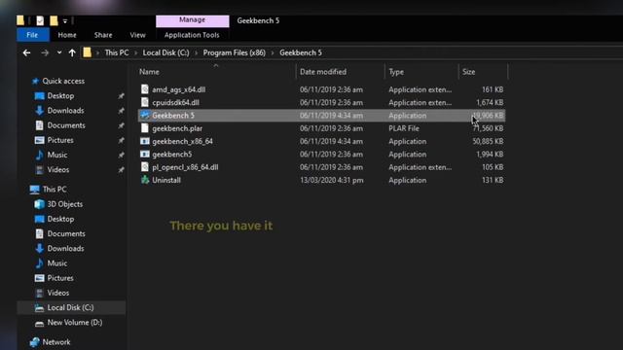Image resolution: width=623 pixels, height=350 pixels.
Task: Open pinned Music under Quick access
Action: (56, 155)
